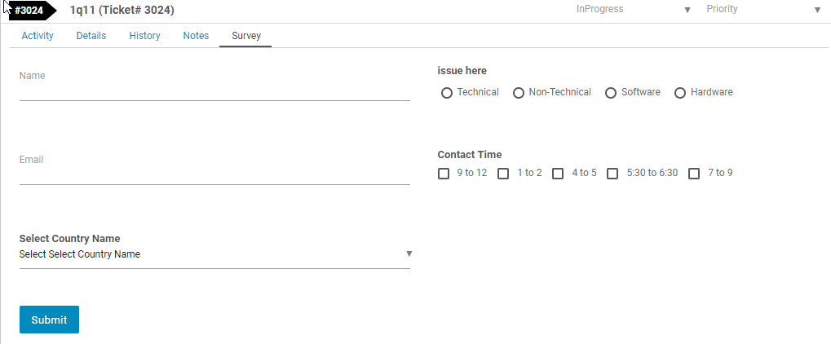Screen dimensions: 831x344
Task: Focus the Email input field
Action: 214,172
